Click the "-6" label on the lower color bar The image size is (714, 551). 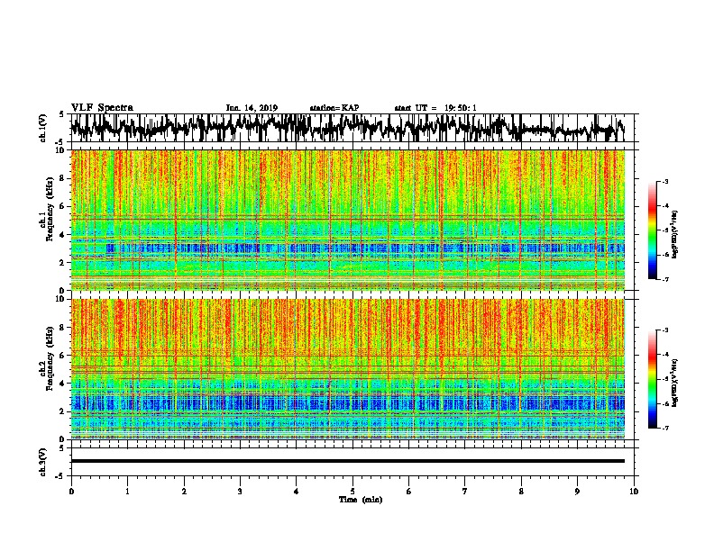664,403
